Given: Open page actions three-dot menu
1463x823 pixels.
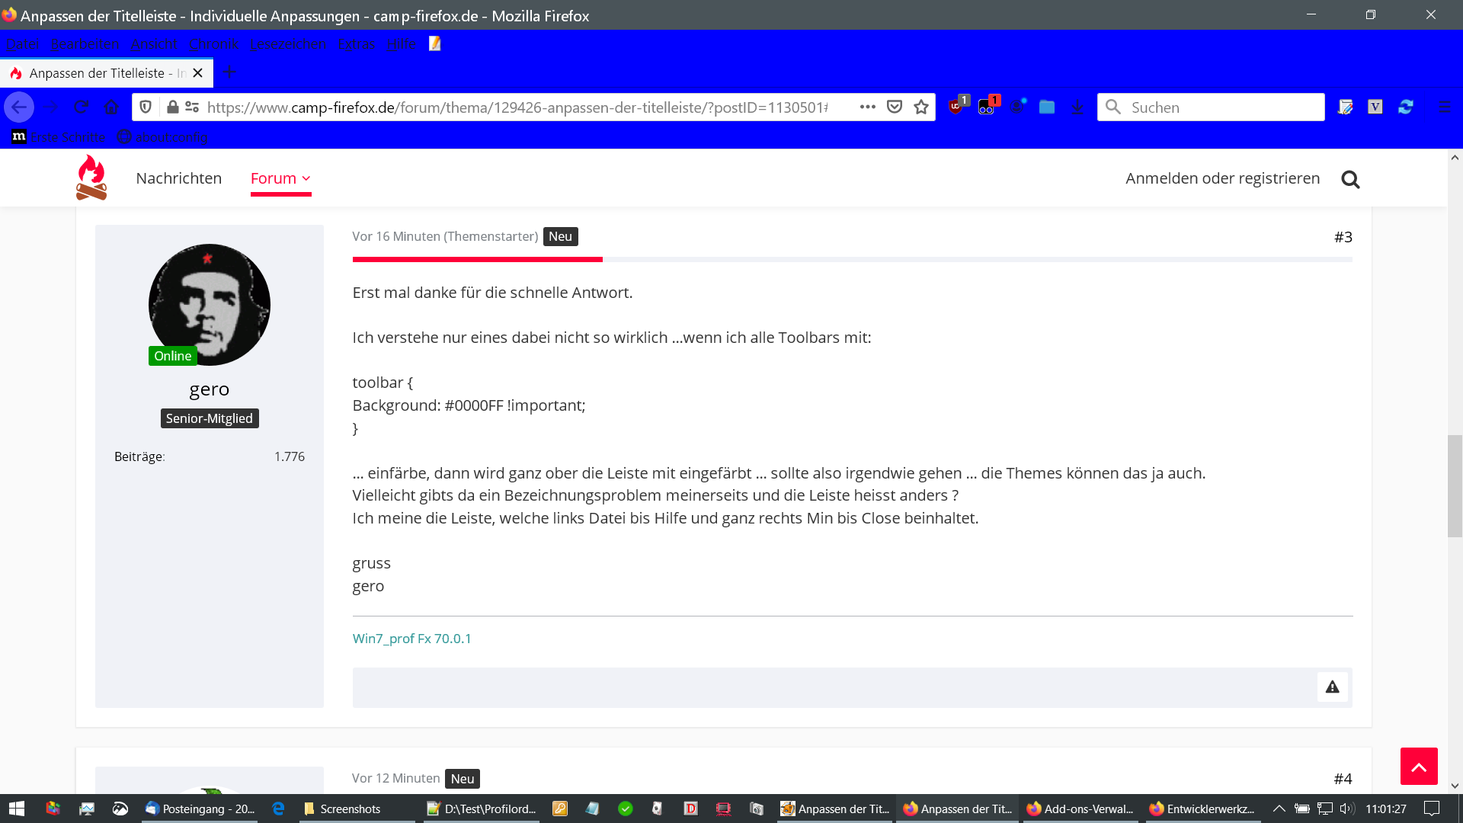Looking at the screenshot, I should (x=867, y=107).
